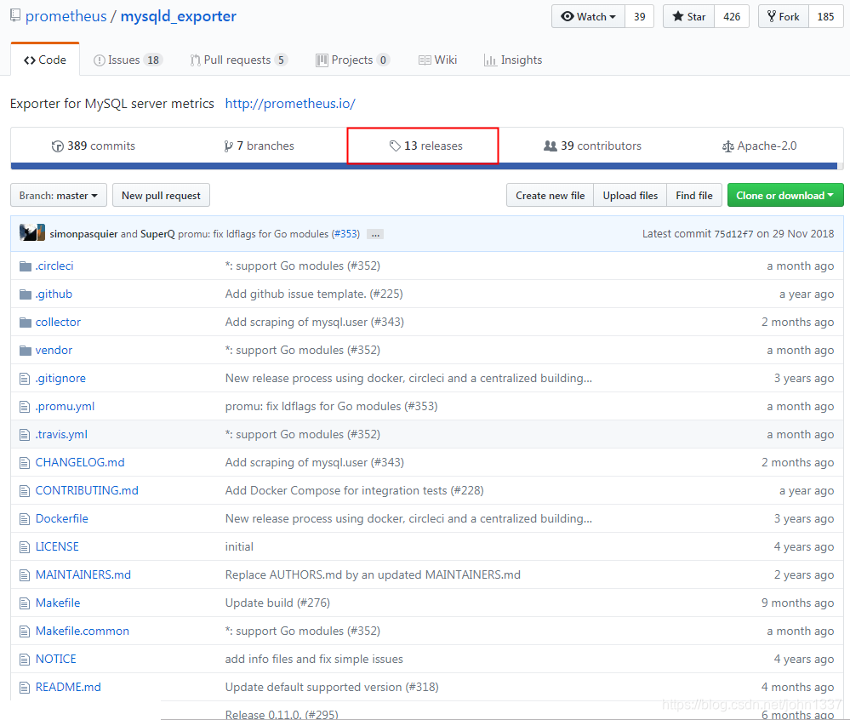Click the commits history clock icon
The height and width of the screenshot is (720, 850).
tap(58, 146)
